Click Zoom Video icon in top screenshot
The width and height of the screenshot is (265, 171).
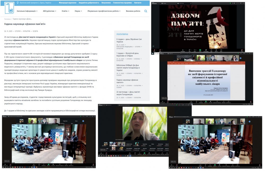click(x=160, y=50)
